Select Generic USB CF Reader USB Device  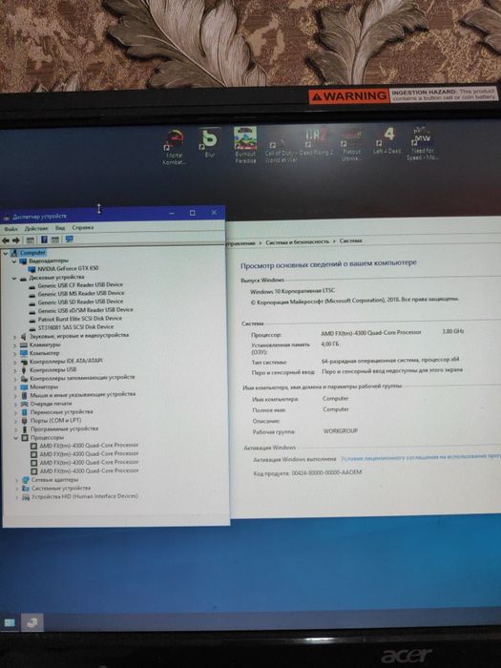pos(80,285)
